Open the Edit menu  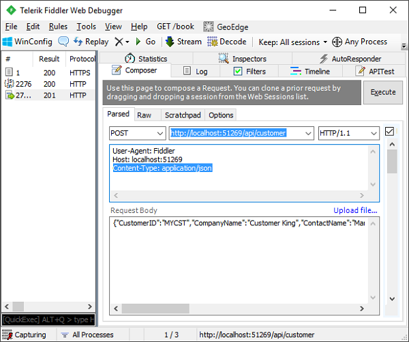(33, 27)
